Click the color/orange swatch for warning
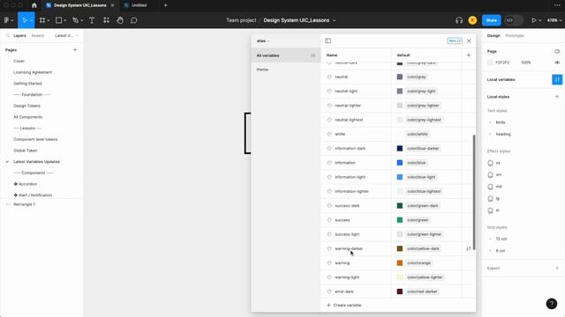This screenshot has width=565, height=317. 400,263
